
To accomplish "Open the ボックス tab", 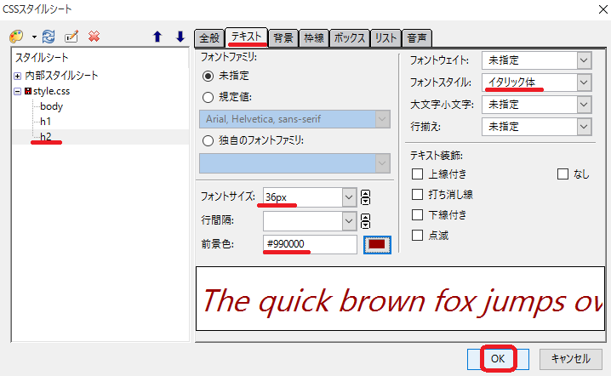I will (349, 38).
